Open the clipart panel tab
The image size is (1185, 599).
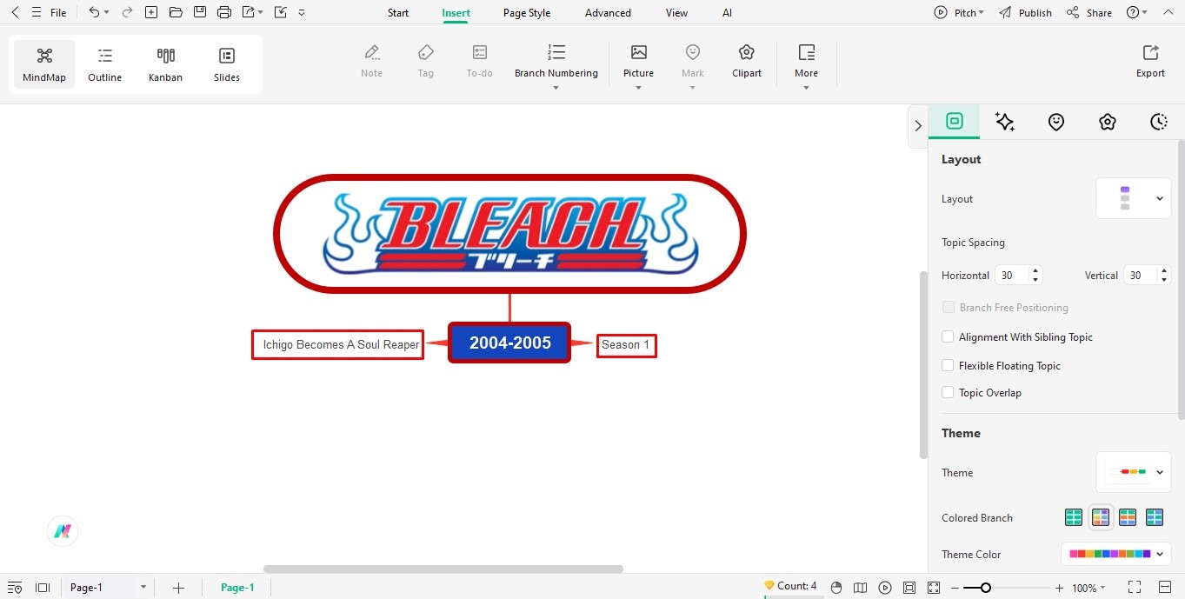pos(1107,122)
